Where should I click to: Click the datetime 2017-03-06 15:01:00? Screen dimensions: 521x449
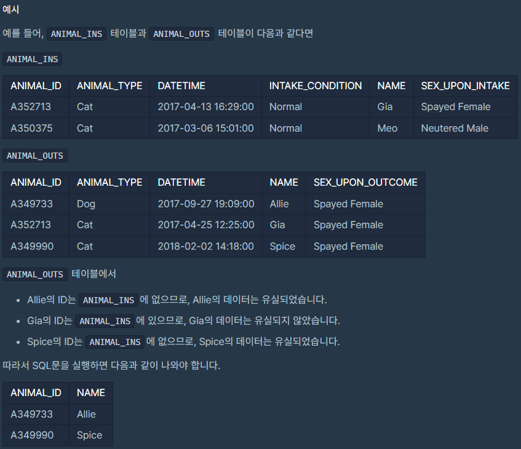pyautogui.click(x=205, y=129)
